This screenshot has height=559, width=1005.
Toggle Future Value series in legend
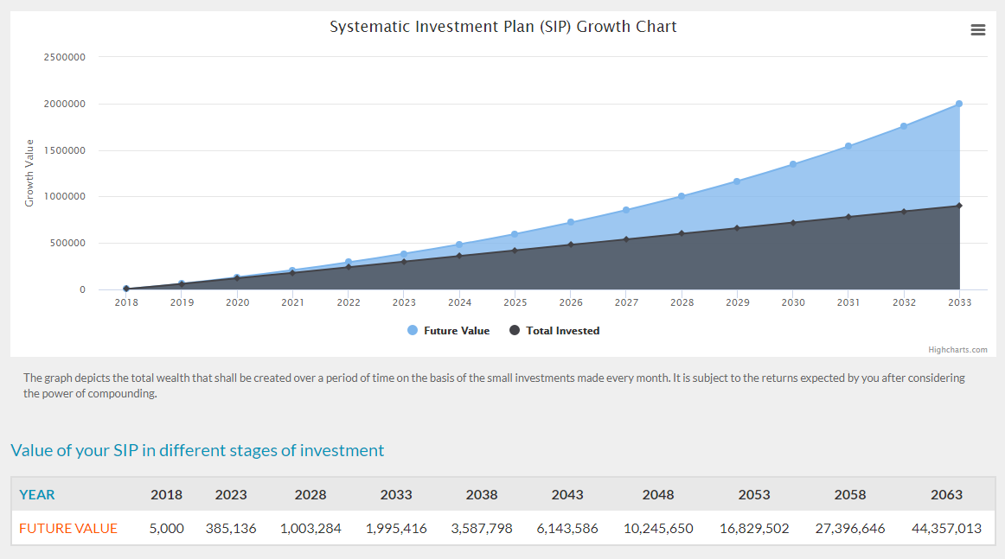click(456, 331)
